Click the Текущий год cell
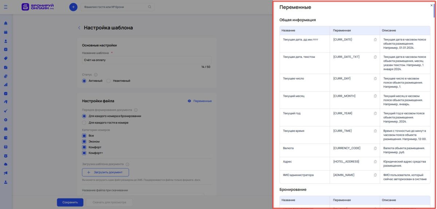The image size is (437, 209). [x=304, y=118]
